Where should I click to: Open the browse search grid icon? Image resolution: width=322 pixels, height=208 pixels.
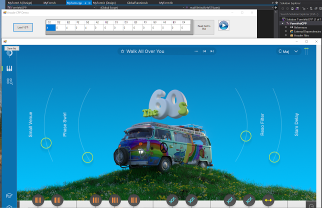[x=9, y=81]
